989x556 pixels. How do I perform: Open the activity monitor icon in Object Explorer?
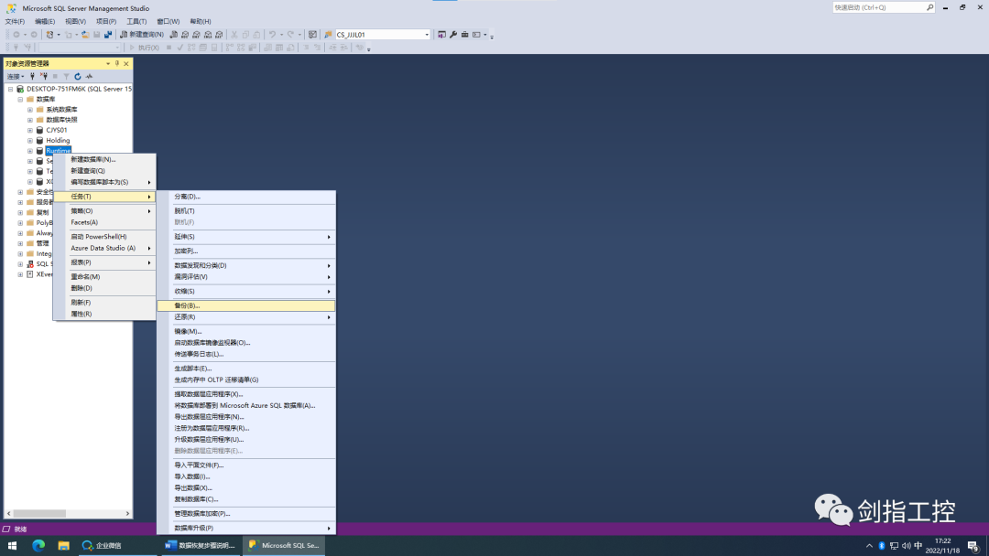(89, 77)
